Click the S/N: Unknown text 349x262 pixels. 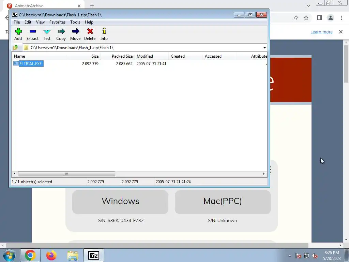tap(222, 220)
